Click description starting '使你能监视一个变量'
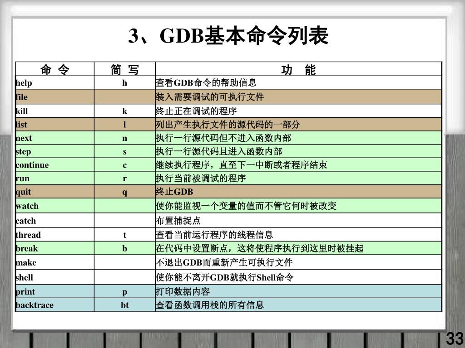Viewport: 465px width, 348px height. (x=246, y=206)
